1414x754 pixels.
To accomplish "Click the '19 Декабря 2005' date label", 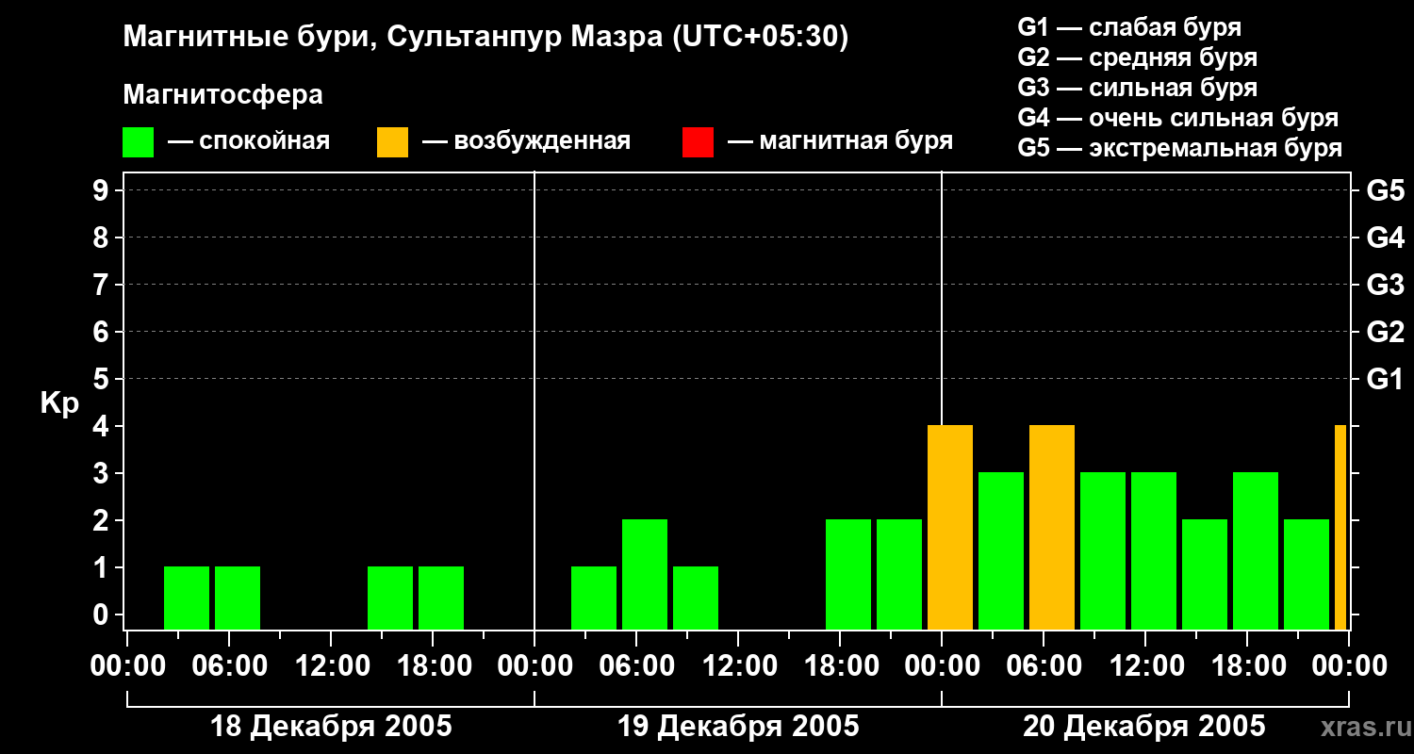I will click(x=738, y=727).
